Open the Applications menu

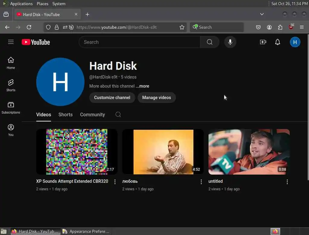point(21,4)
